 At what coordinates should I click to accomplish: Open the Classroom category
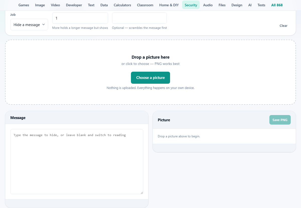tap(145, 5)
